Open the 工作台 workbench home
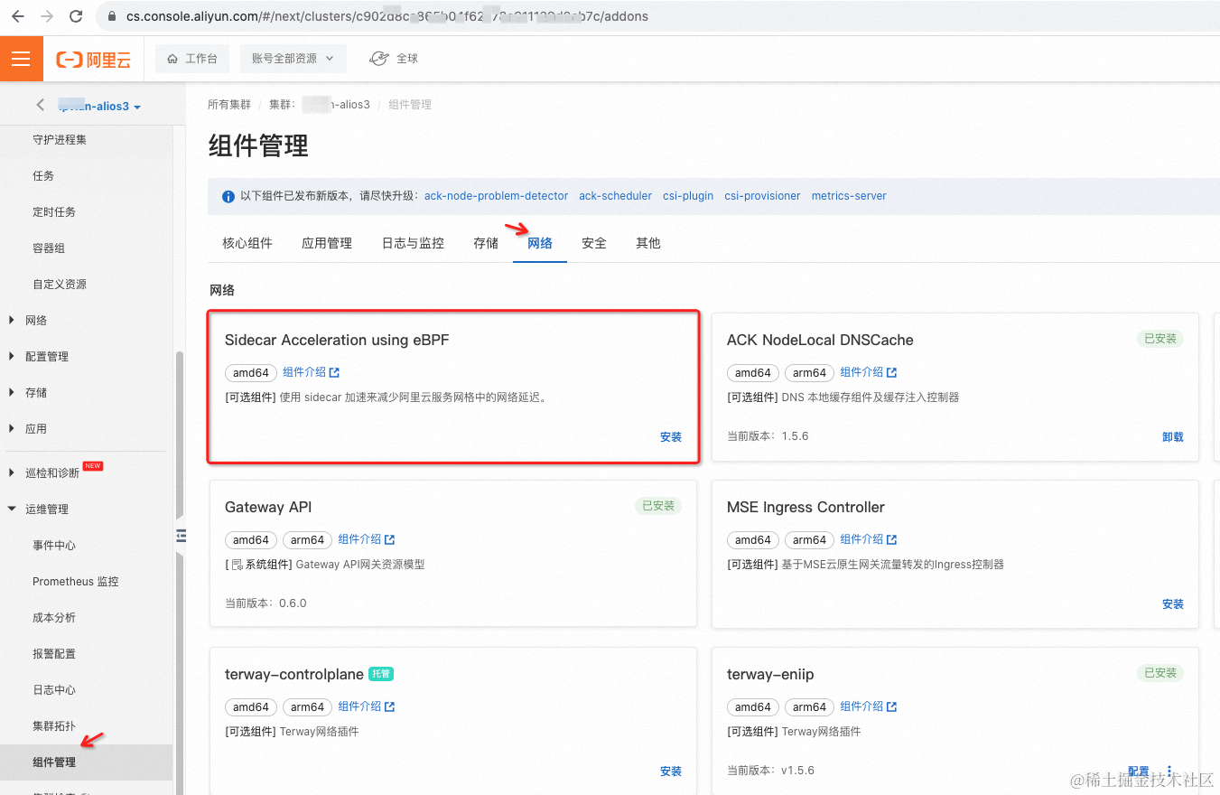The width and height of the screenshot is (1220, 795). click(192, 59)
